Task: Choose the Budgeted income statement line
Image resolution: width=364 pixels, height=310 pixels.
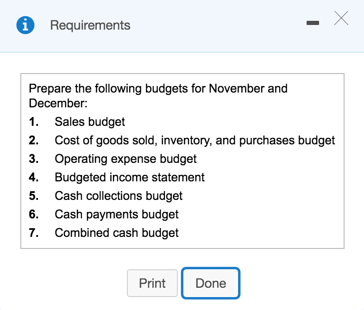Action: point(130,177)
